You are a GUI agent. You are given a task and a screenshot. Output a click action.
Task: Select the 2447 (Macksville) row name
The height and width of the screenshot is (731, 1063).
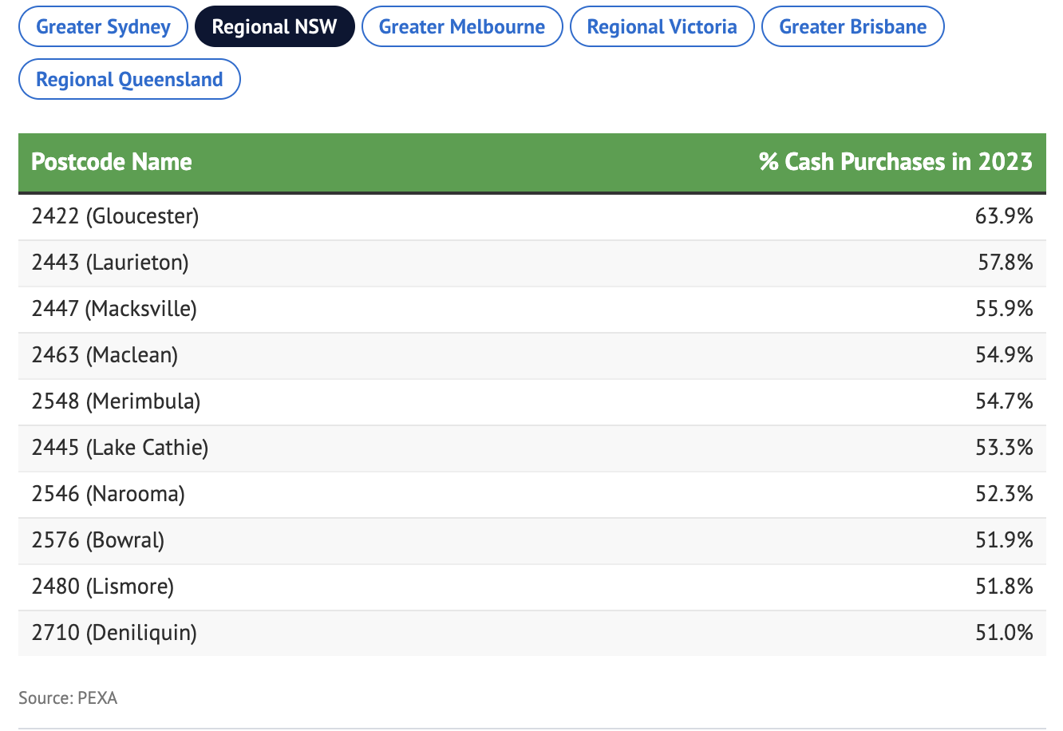114,309
